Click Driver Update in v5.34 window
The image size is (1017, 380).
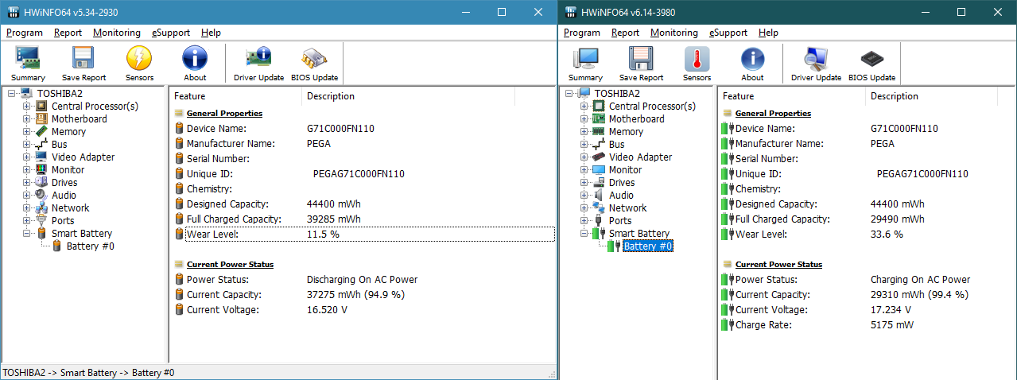258,64
